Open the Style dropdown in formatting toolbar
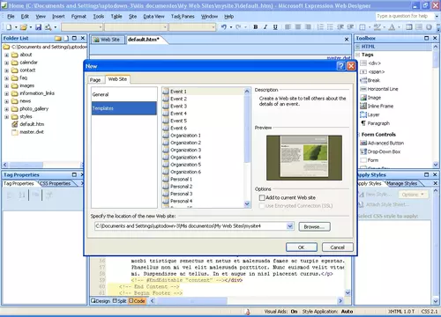Screen dimensions: 441x317 tap(101, 27)
